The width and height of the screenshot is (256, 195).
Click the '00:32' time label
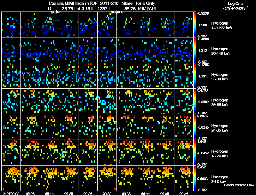pyautogui.click(x=107, y=193)
